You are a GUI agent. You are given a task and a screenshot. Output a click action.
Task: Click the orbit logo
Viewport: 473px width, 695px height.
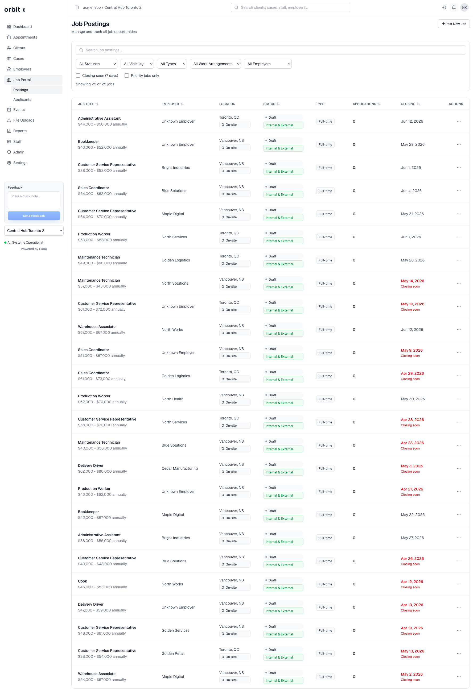tap(14, 10)
